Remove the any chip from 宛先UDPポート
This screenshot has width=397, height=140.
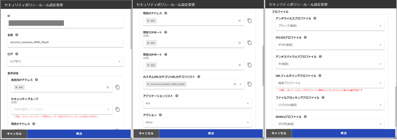tap(148, 65)
